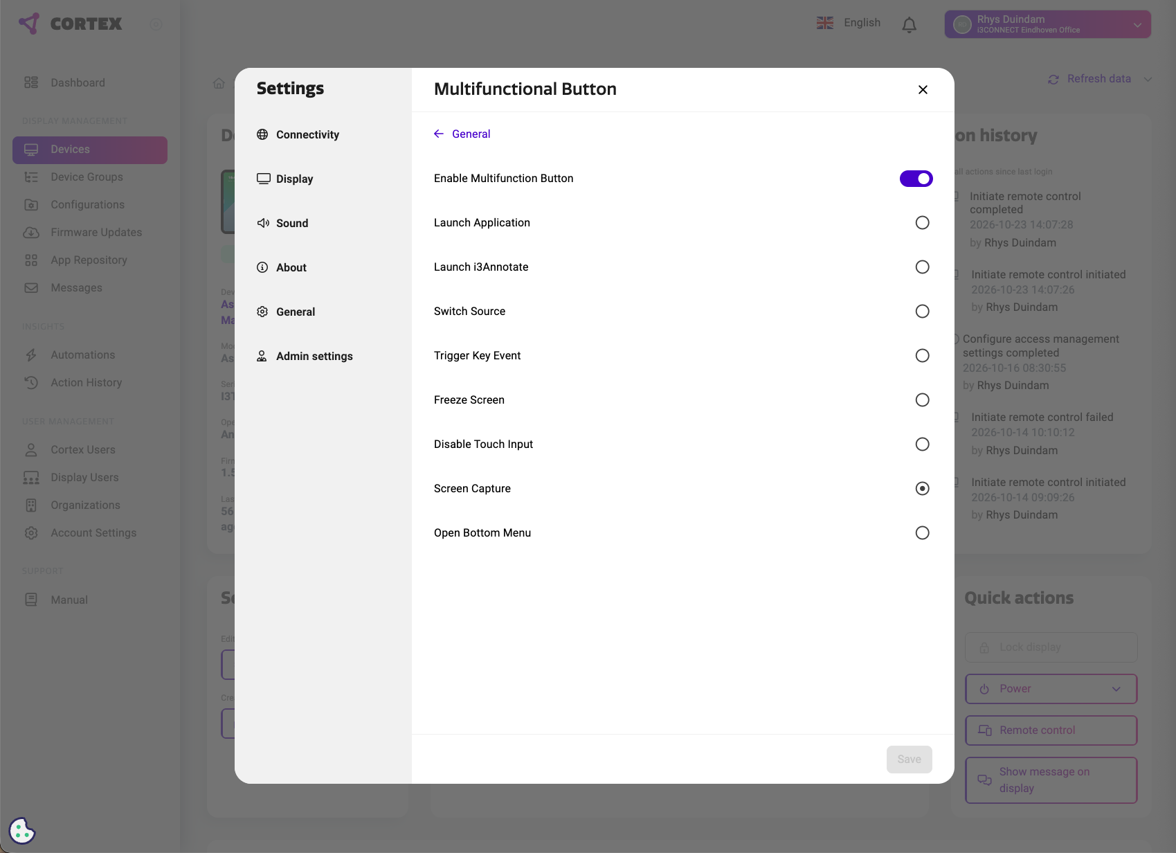Click the sidebar collapse icon beside Cortex

(x=156, y=24)
